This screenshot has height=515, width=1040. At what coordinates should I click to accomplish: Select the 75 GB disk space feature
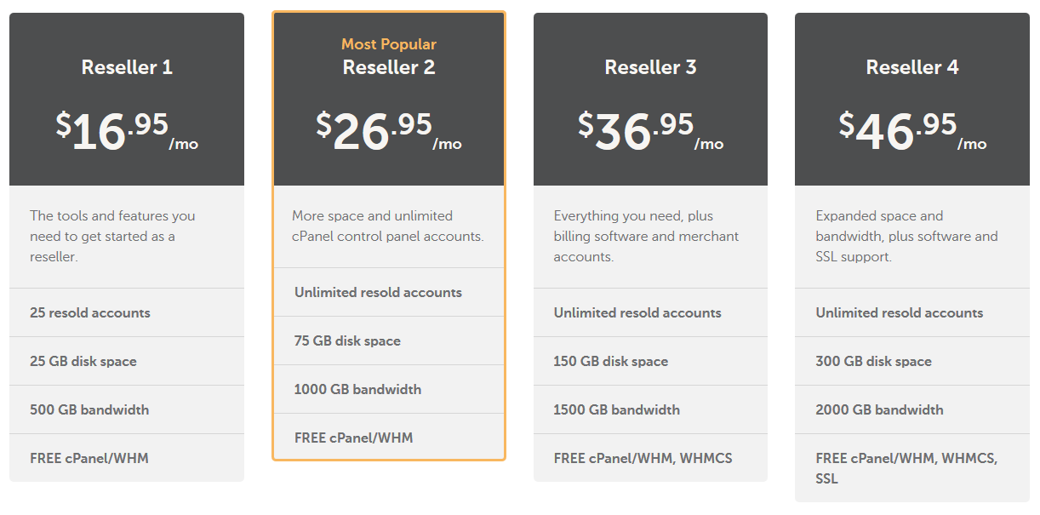[388, 340]
